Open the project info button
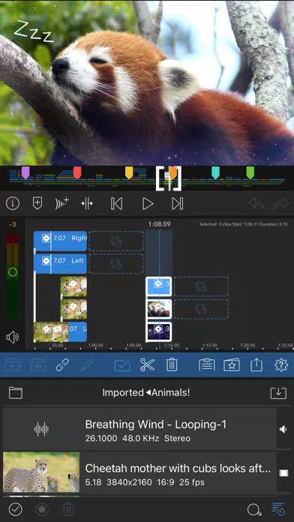The width and height of the screenshot is (294, 522). coord(13,203)
